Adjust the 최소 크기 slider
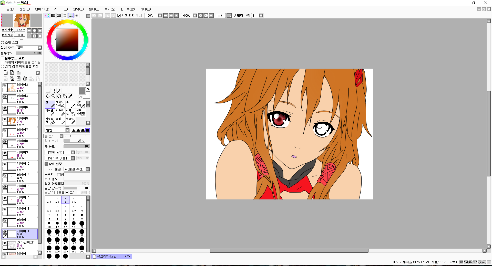 (74, 141)
